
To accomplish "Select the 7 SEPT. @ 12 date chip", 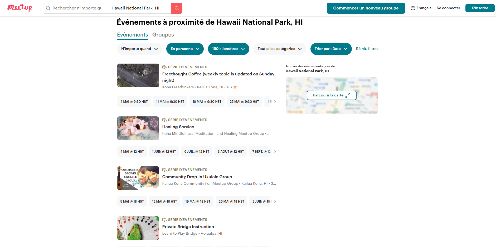I will point(261,151).
